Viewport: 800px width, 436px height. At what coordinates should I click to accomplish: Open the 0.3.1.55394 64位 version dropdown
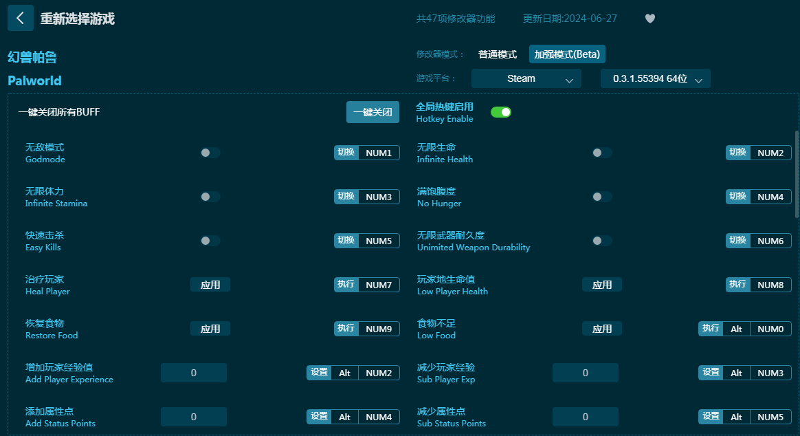coord(655,78)
